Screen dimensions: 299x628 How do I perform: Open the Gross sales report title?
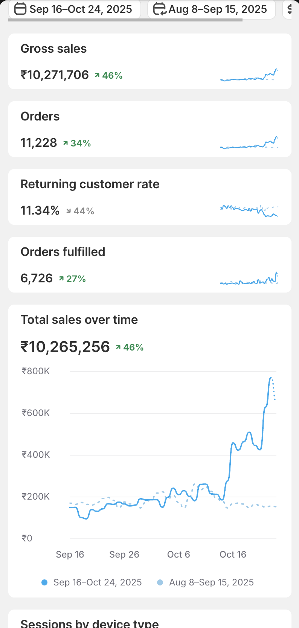click(x=53, y=49)
